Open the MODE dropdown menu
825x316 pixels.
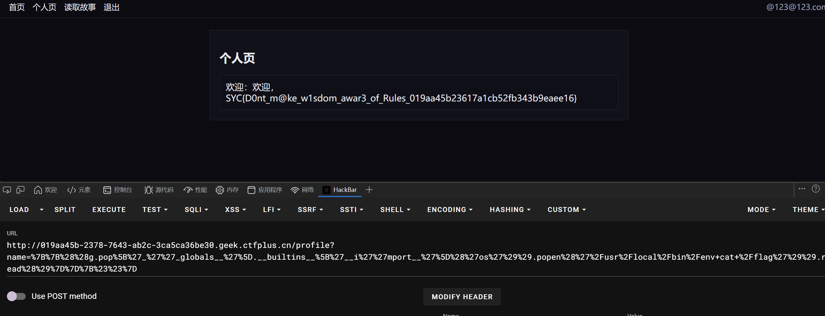762,210
